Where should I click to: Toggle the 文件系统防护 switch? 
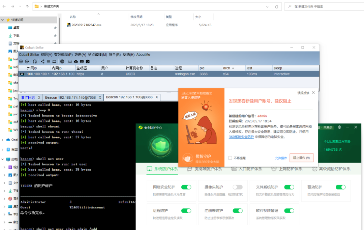click(289, 187)
